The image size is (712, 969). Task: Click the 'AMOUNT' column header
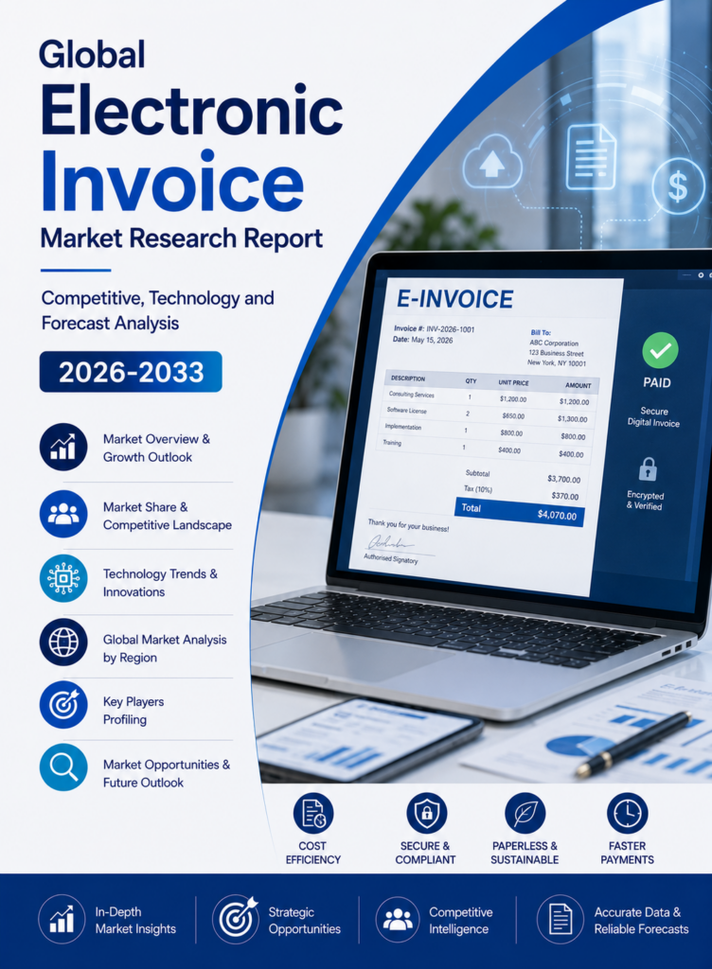click(x=578, y=385)
